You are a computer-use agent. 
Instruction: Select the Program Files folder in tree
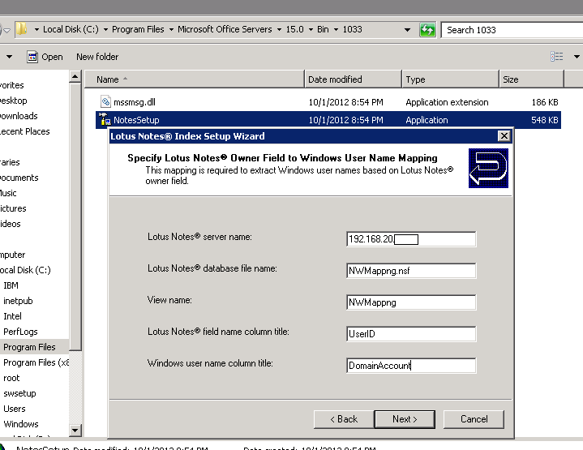(x=29, y=347)
